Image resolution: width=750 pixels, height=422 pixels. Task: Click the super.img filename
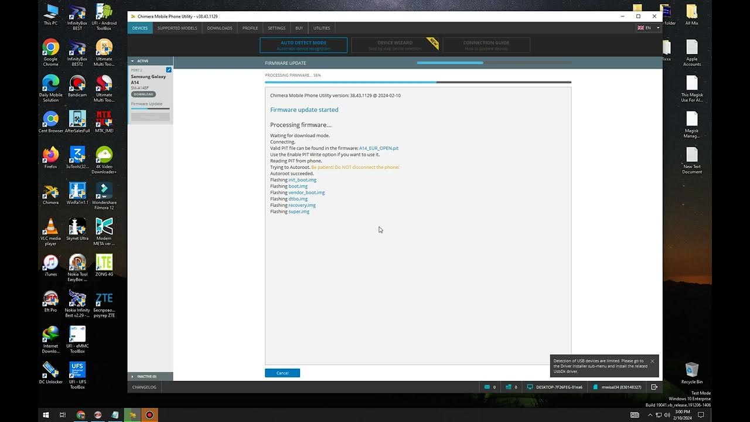[x=299, y=212]
